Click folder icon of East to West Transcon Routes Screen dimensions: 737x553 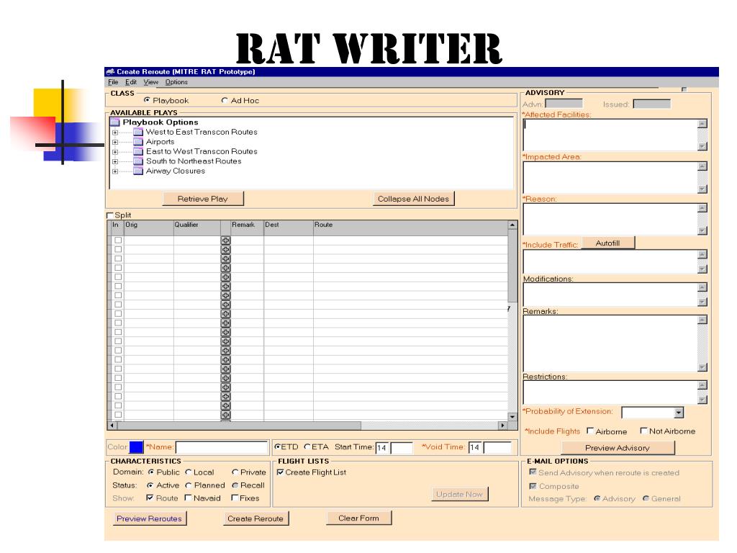(x=138, y=151)
